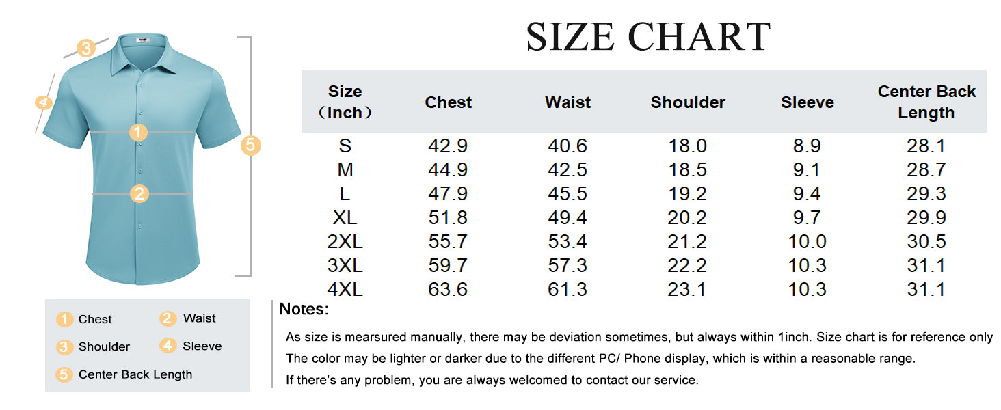This screenshot has width=1001, height=410.
Task: Click the Sleeve legend circle numbered 4
Action: point(168,346)
